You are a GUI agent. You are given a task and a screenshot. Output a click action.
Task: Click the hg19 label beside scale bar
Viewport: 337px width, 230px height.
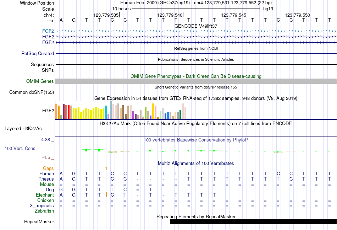[268, 9]
